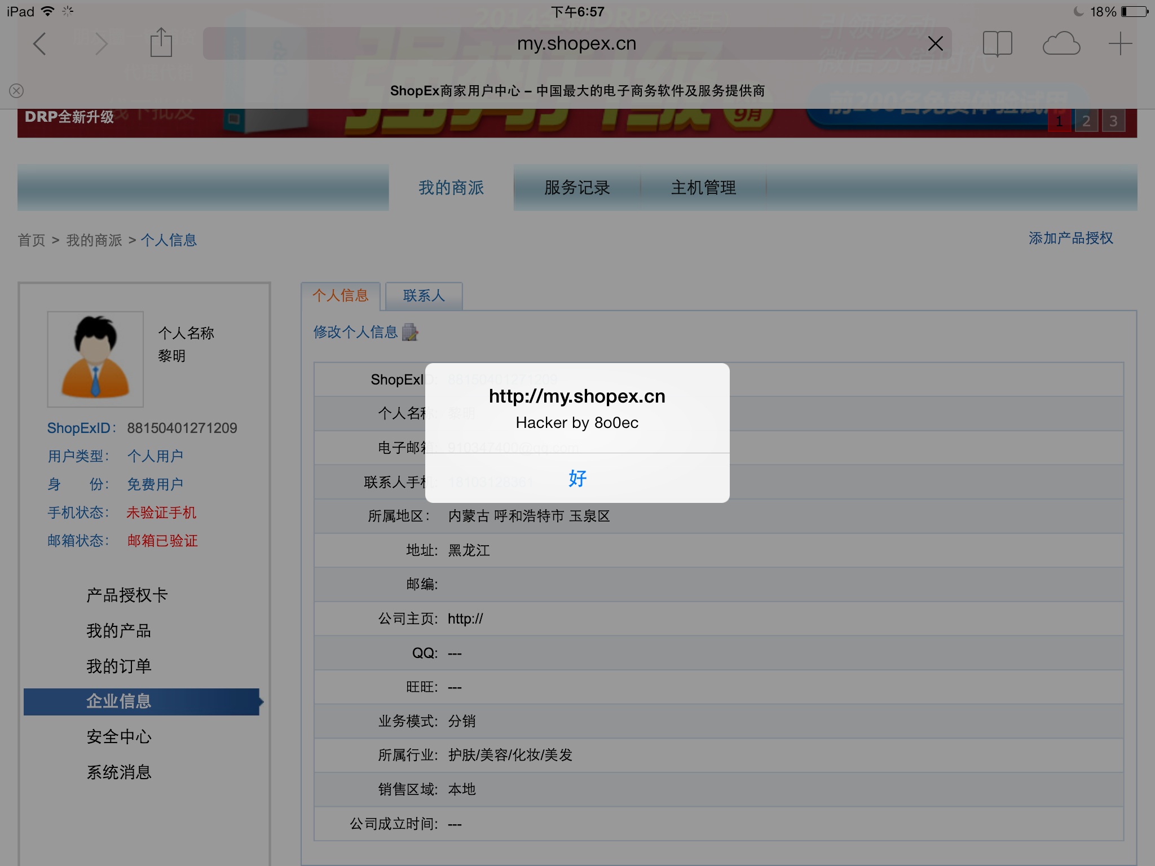Screen dimensions: 1155x866
Task: Open 我的订单 in the sidebar
Action: pyautogui.click(x=119, y=666)
